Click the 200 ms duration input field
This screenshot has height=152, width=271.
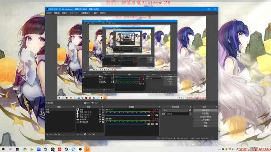coord(178,114)
